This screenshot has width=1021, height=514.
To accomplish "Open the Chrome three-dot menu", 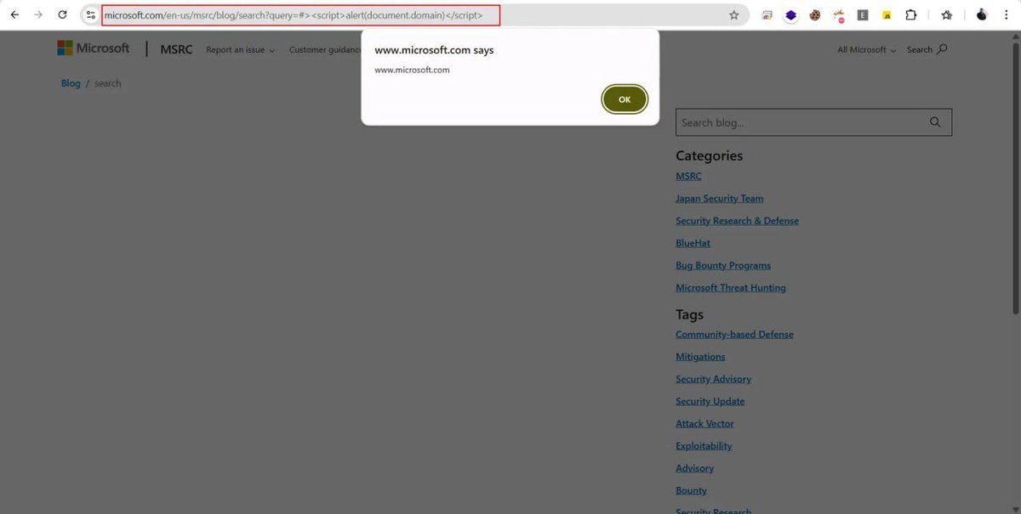I will tap(1007, 14).
